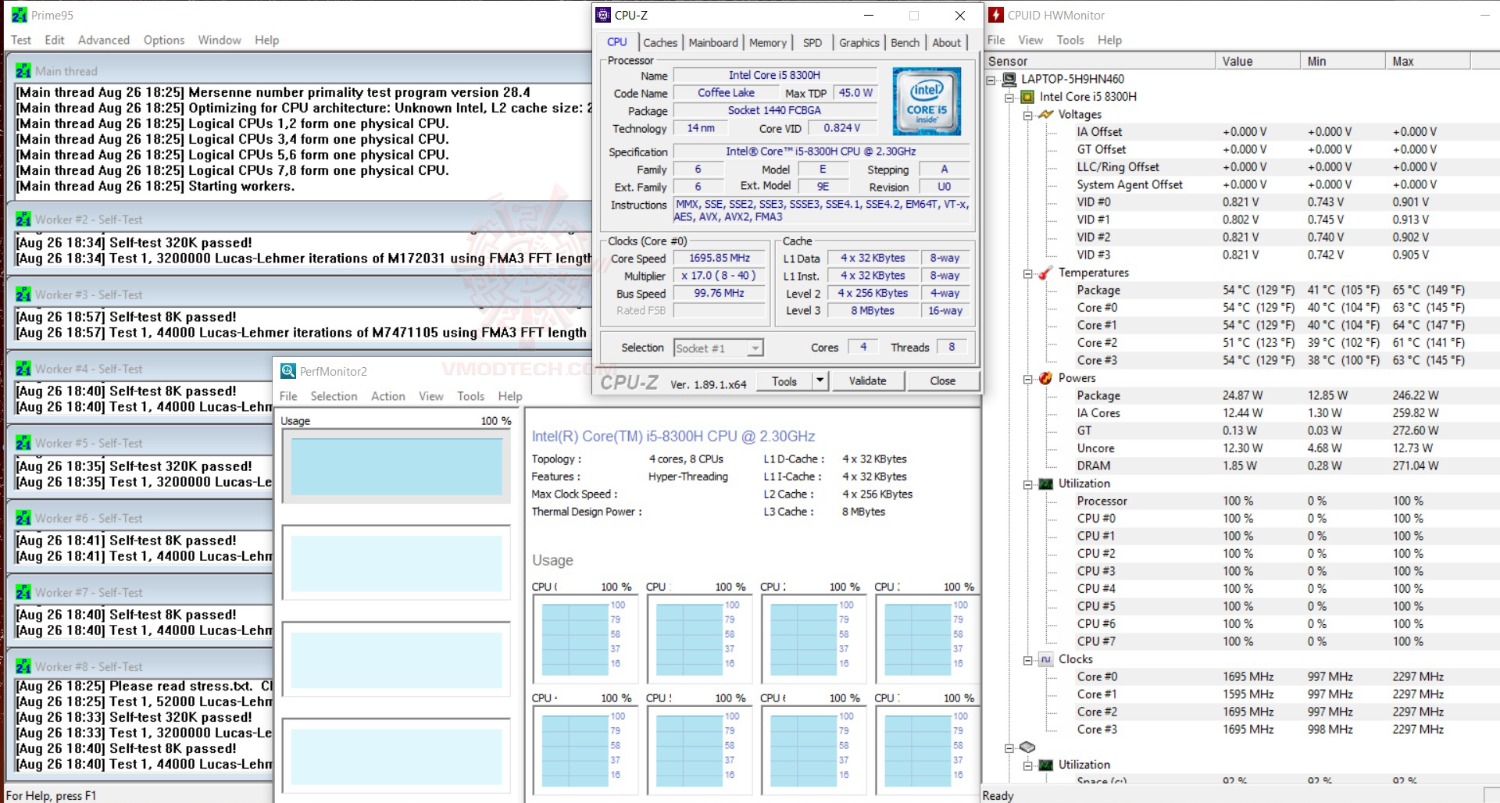Click the Max column header in HWMonitor

pyautogui.click(x=1427, y=61)
